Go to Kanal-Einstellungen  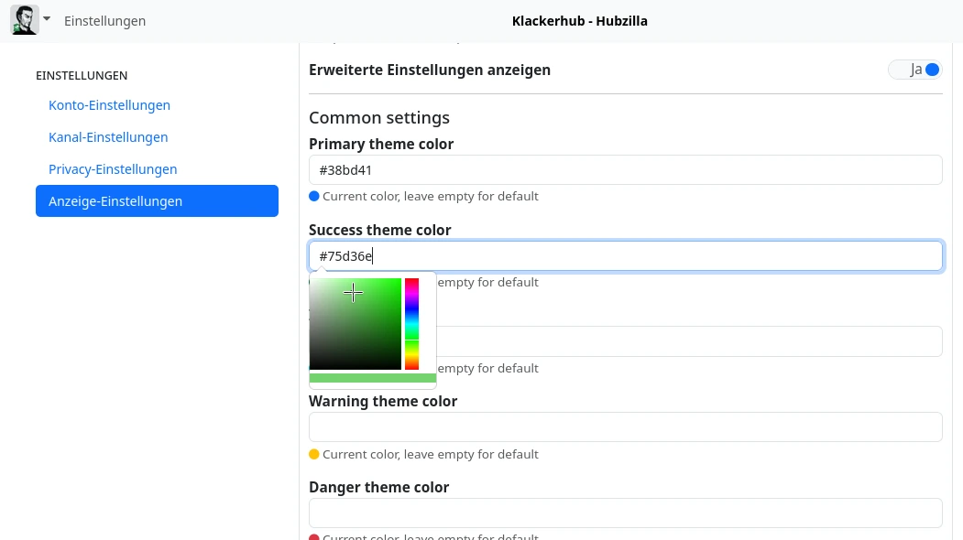108,137
